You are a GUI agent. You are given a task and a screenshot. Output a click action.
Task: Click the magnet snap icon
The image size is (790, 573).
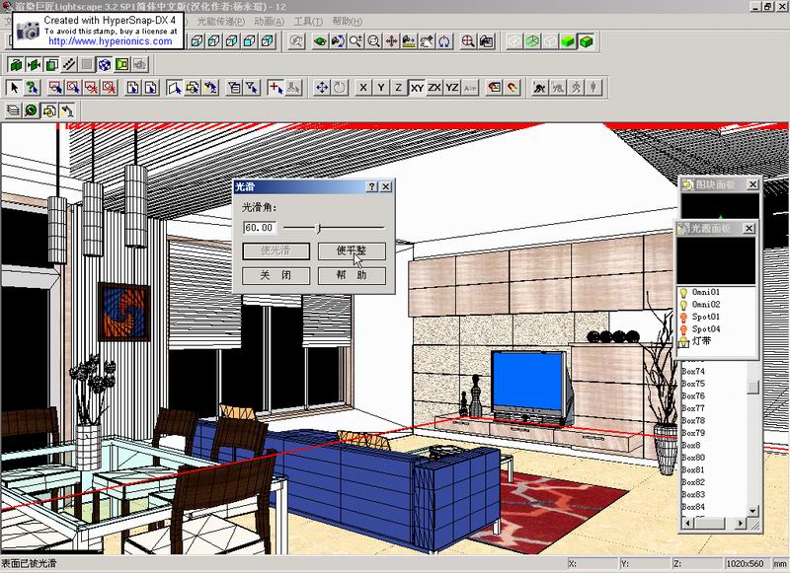[513, 88]
